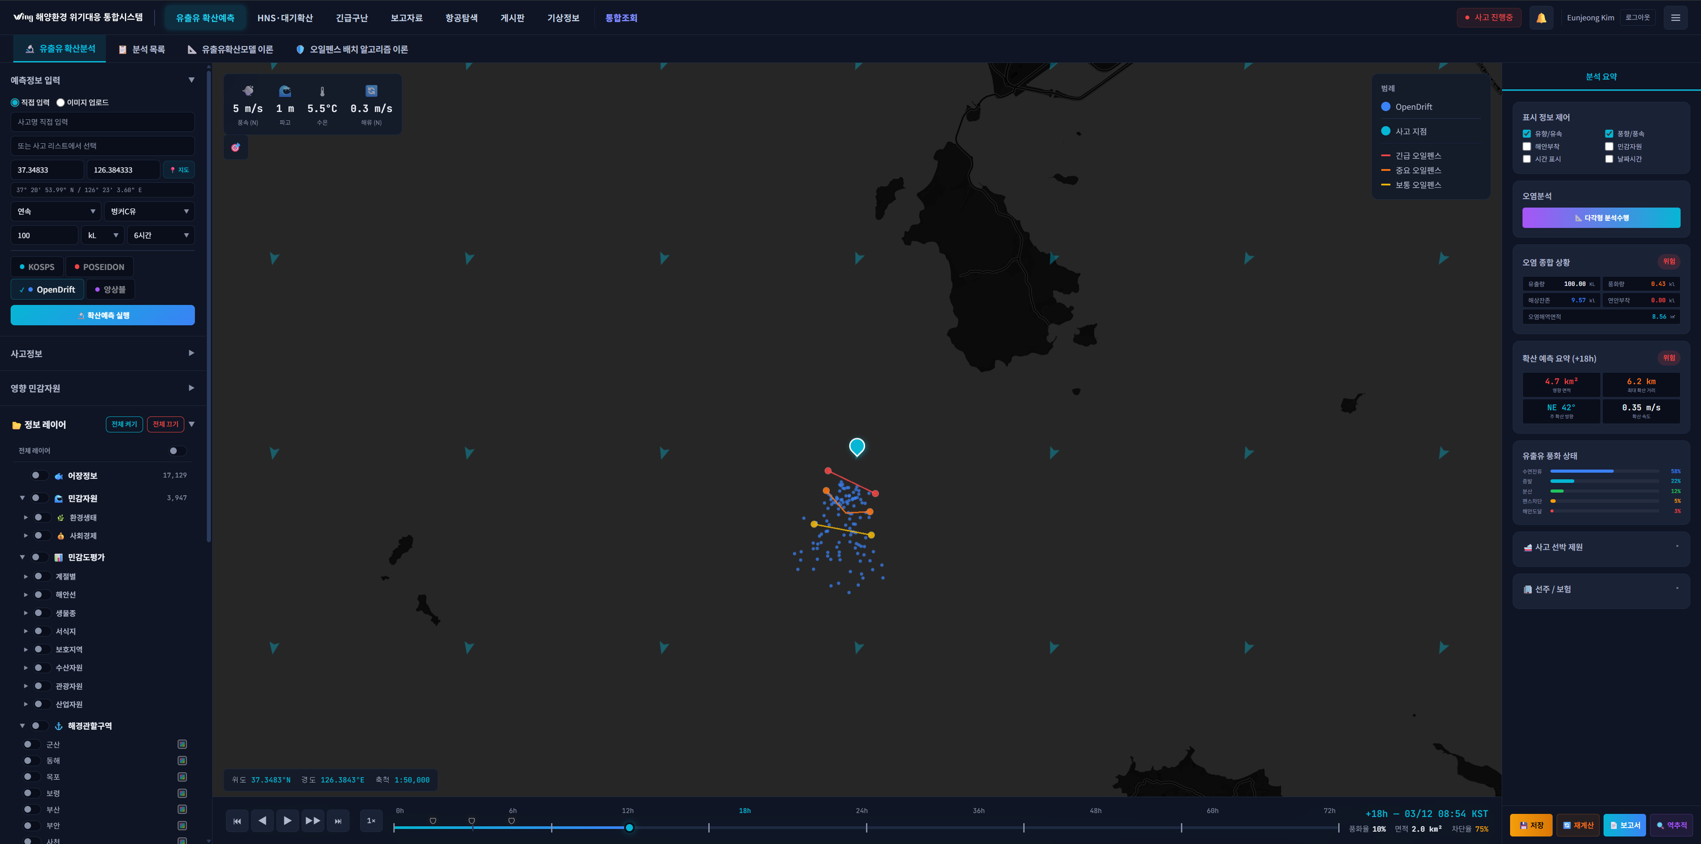Screen dimensions: 1701x844
Task: Click the target icon below the weather panel
Action: pos(236,147)
